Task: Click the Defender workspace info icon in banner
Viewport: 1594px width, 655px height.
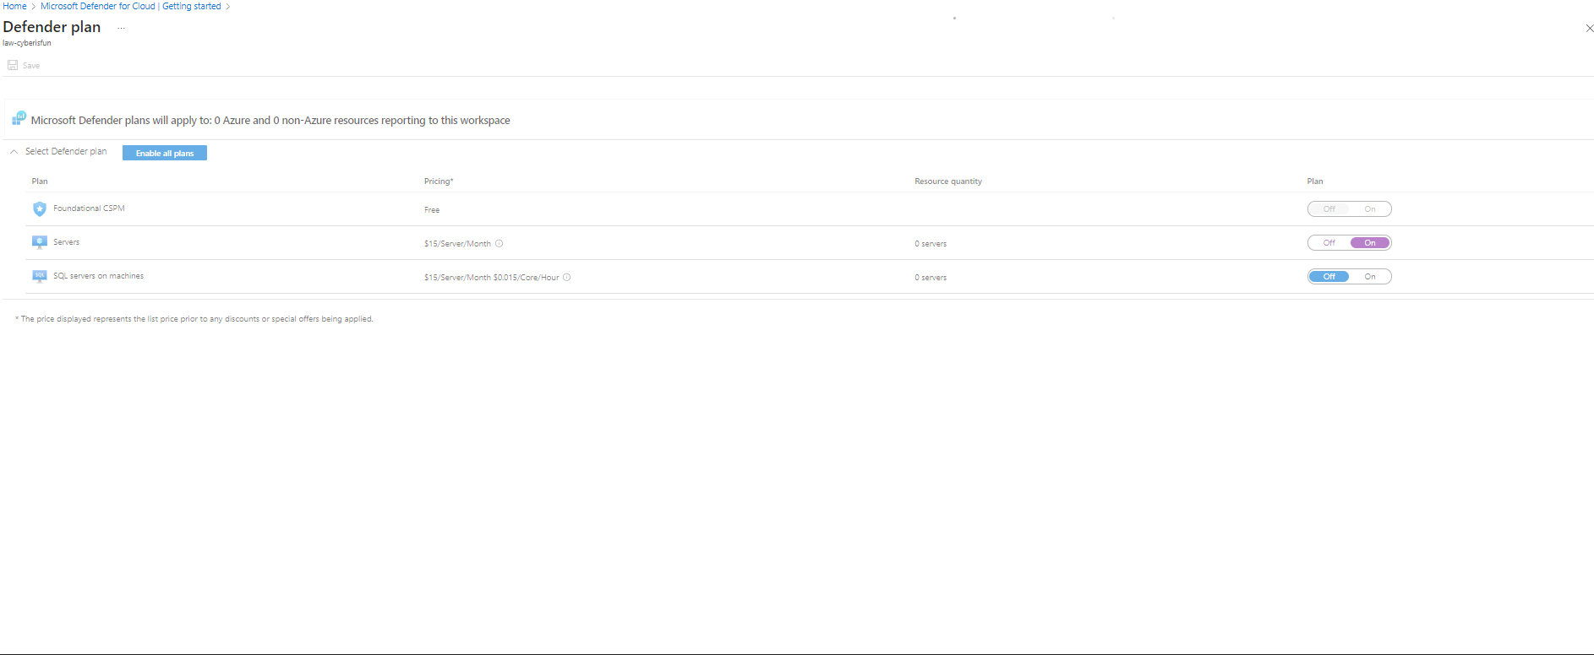Action: [19, 119]
